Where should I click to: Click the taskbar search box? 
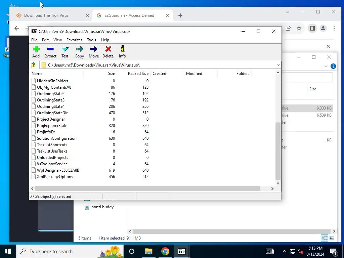pyautogui.click(x=70, y=251)
